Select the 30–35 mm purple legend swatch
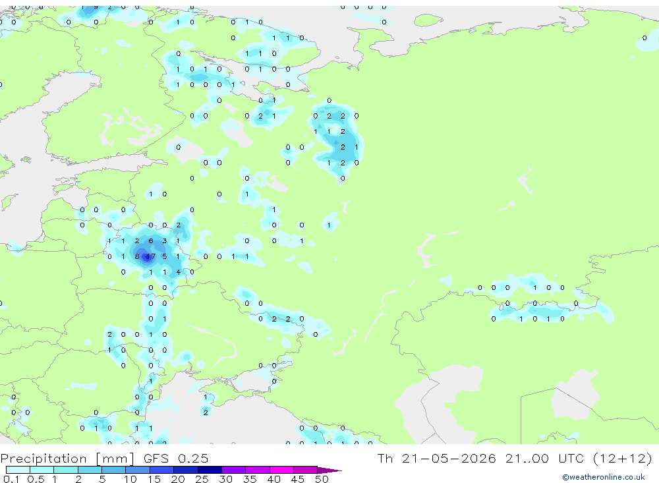 point(233,470)
